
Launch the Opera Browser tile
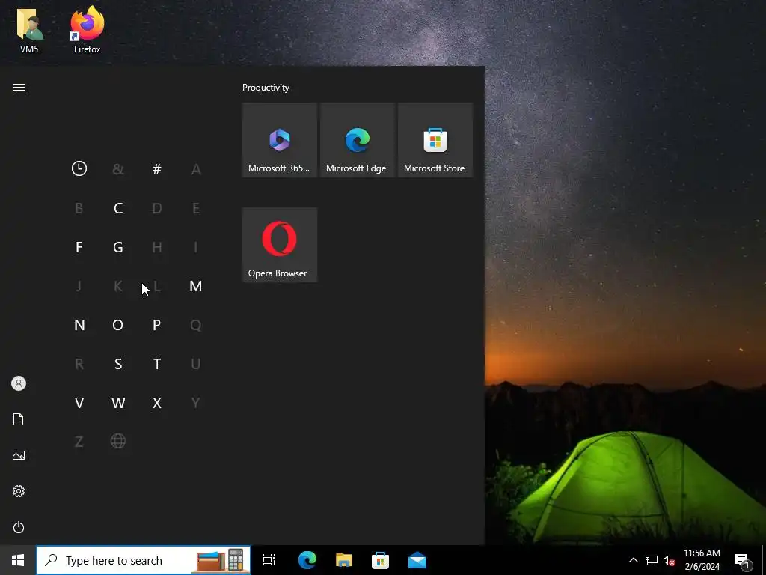(x=280, y=245)
